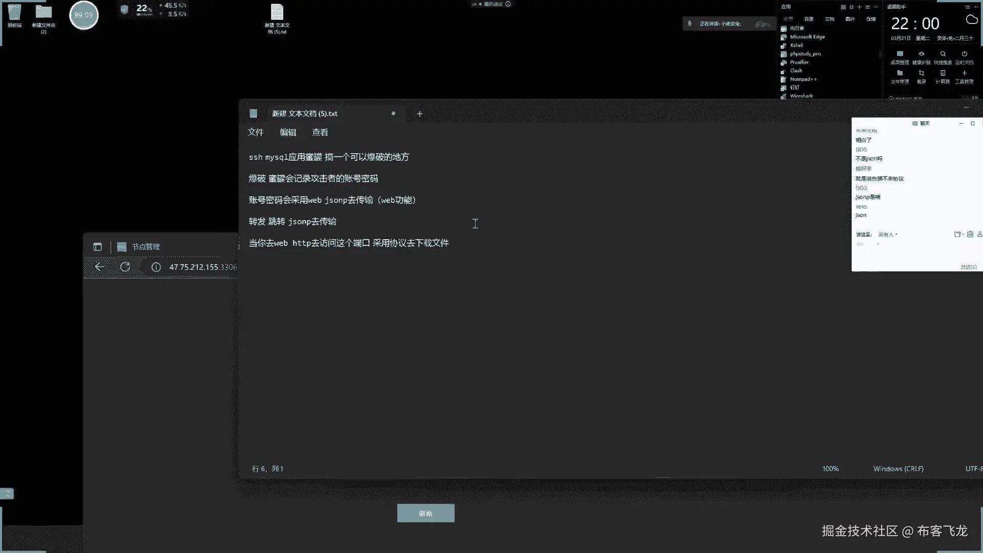Collapse the apps panel with chevron
Screen dimensions: 983x553
876,7
